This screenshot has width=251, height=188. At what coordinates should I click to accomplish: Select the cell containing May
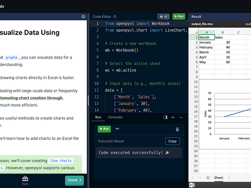click(207, 62)
